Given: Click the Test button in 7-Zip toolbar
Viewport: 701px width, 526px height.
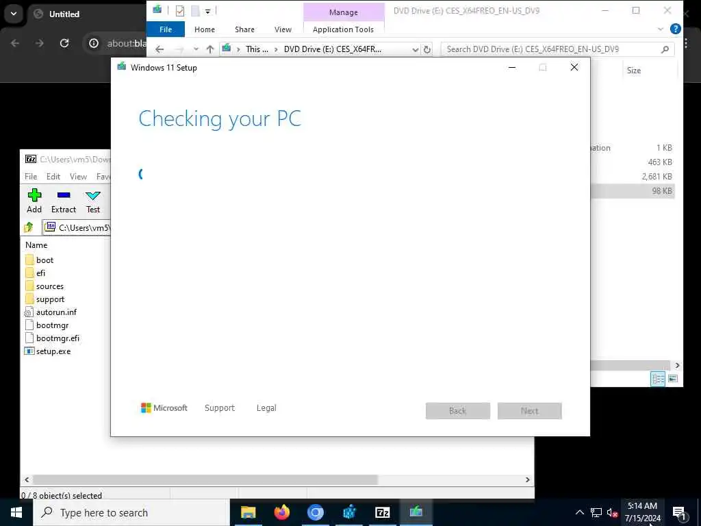Looking at the screenshot, I should tap(93, 201).
